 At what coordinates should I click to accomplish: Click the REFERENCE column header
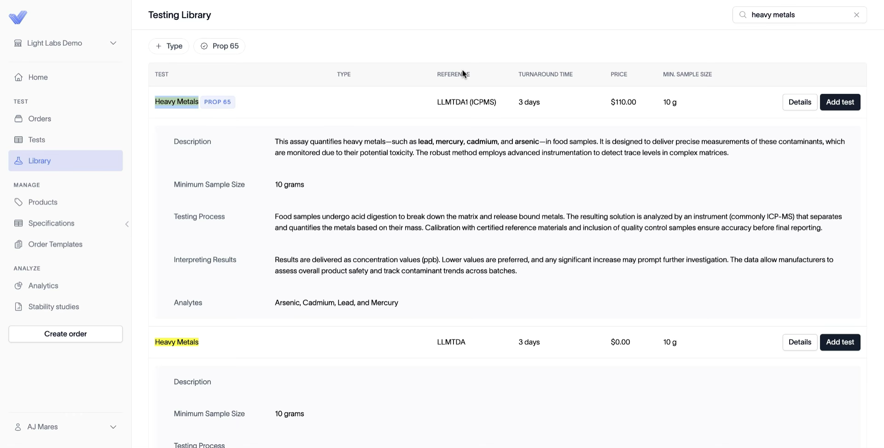pyautogui.click(x=454, y=74)
